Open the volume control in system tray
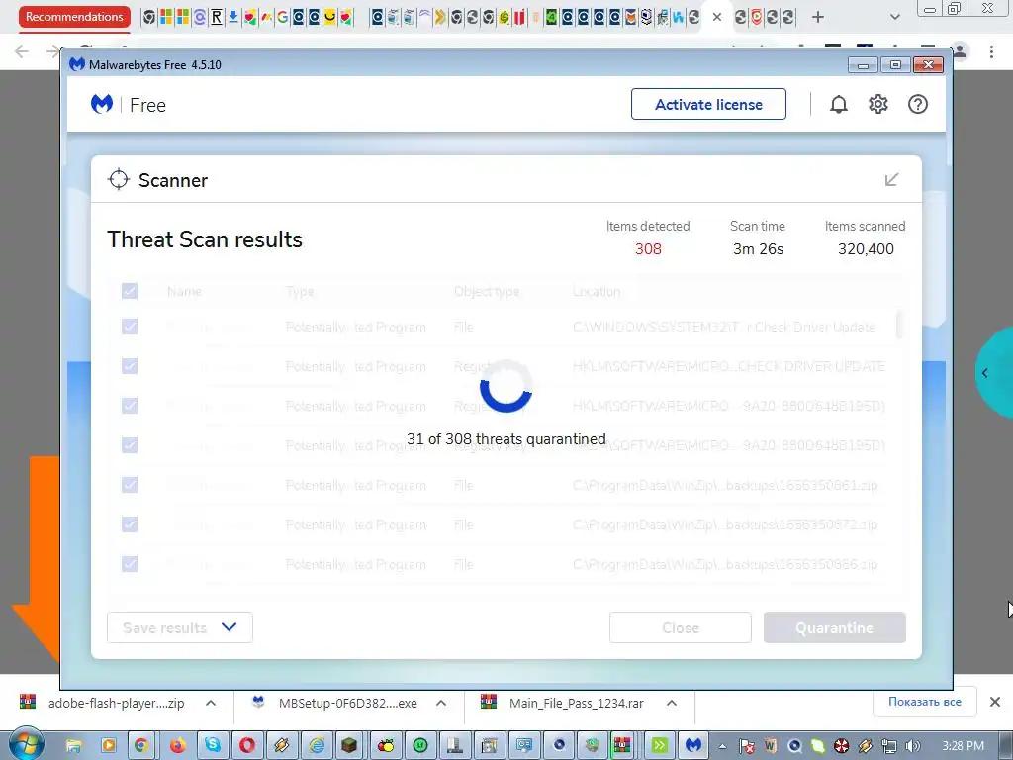Screen dimensions: 1013x760 pyautogui.click(x=912, y=746)
